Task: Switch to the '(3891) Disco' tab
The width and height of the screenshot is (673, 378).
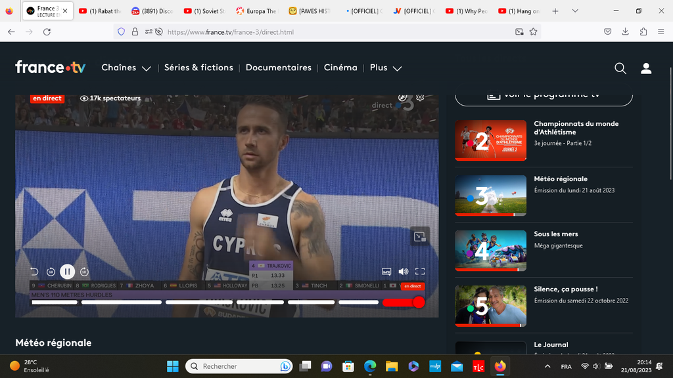Action: 152,11
